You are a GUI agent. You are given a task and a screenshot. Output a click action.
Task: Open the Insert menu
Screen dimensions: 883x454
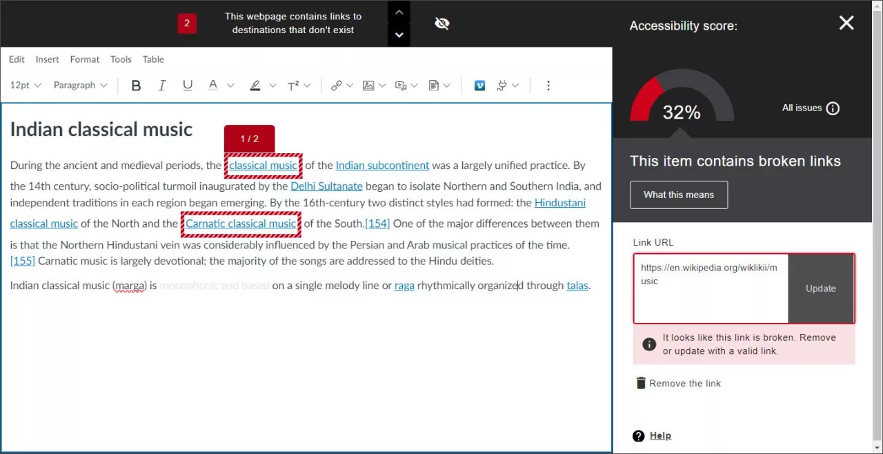pyautogui.click(x=48, y=59)
